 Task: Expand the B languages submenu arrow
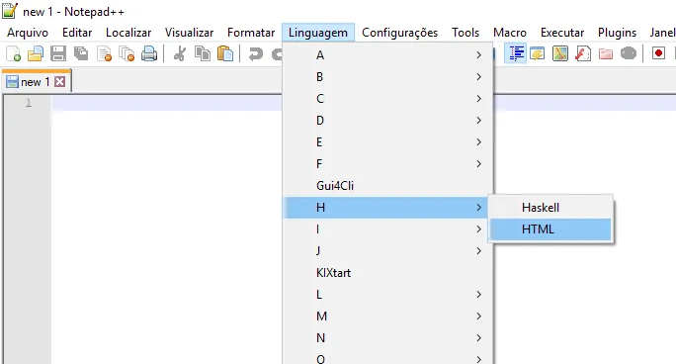[479, 77]
